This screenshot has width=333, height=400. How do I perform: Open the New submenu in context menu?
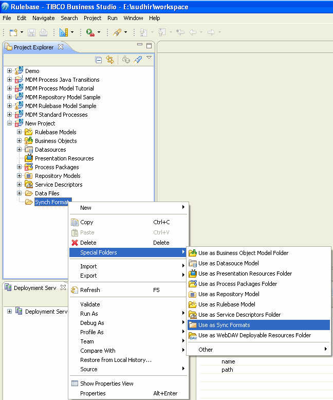[x=129, y=208]
